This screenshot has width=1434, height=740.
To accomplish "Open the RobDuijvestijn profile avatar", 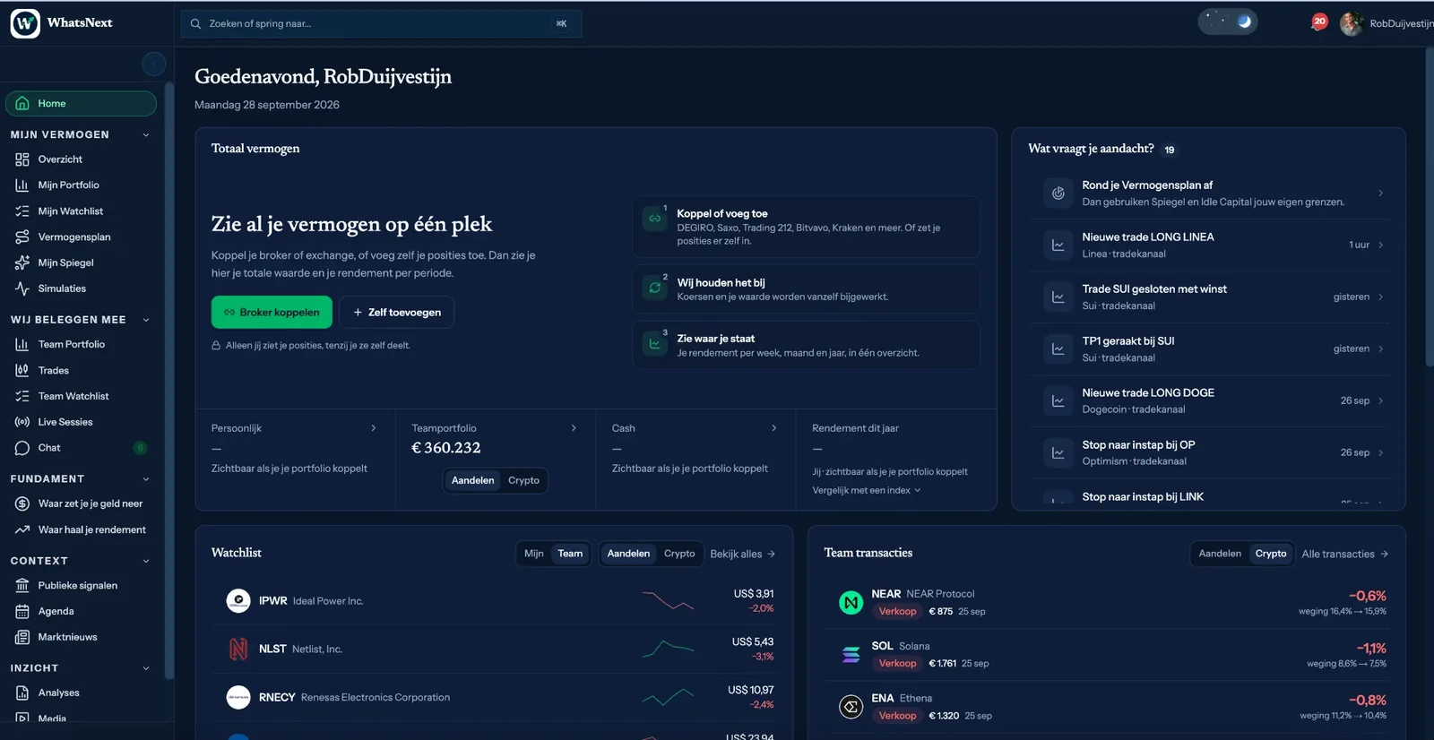I will point(1351,23).
